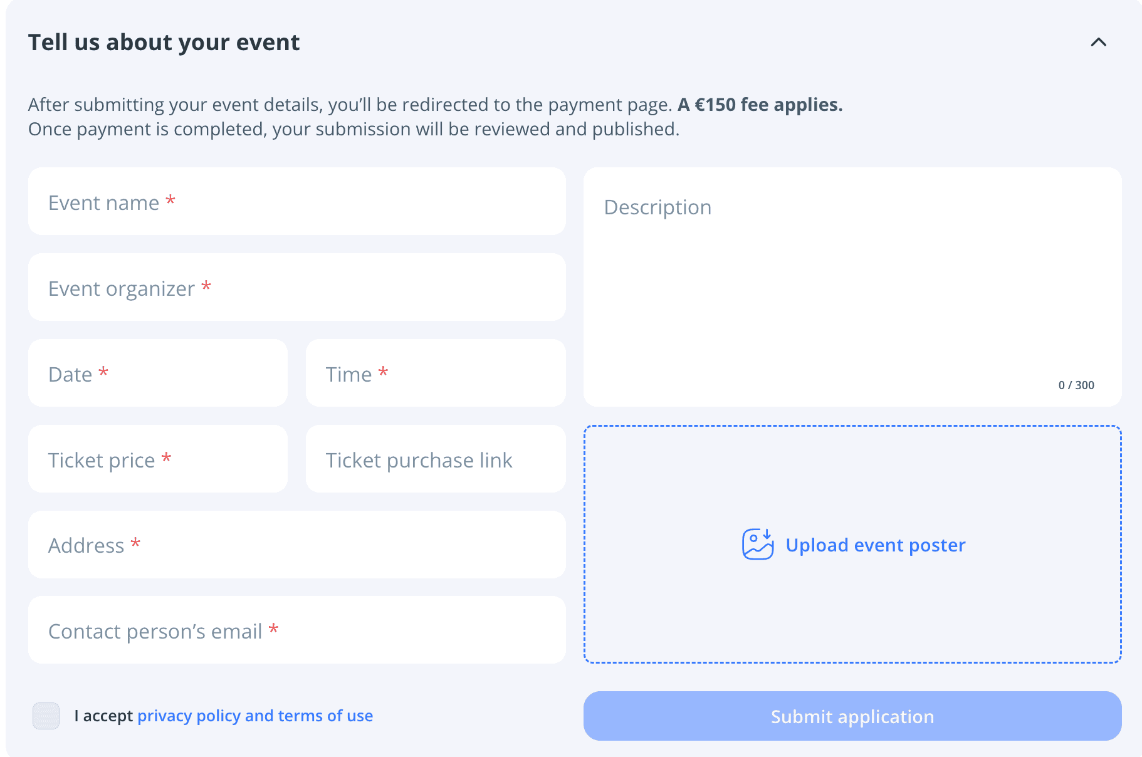
Task: Click the 'Tell us about your event' heading
Action: coord(164,43)
